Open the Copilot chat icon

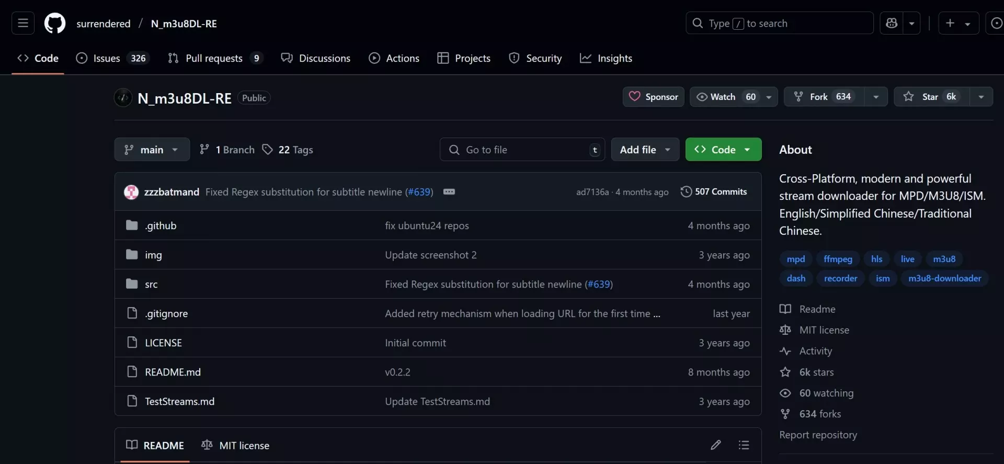click(x=892, y=23)
